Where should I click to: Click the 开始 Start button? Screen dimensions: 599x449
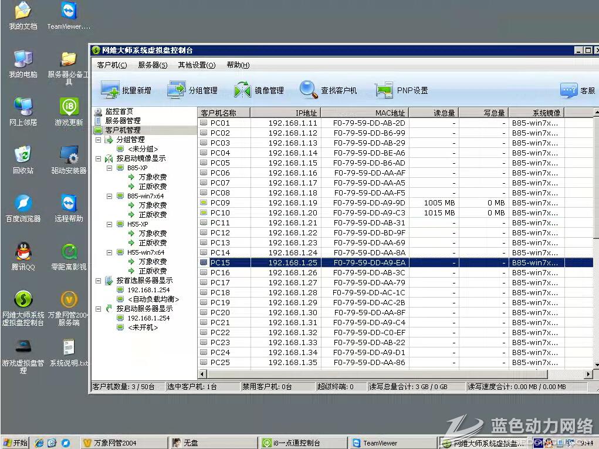click(15, 443)
